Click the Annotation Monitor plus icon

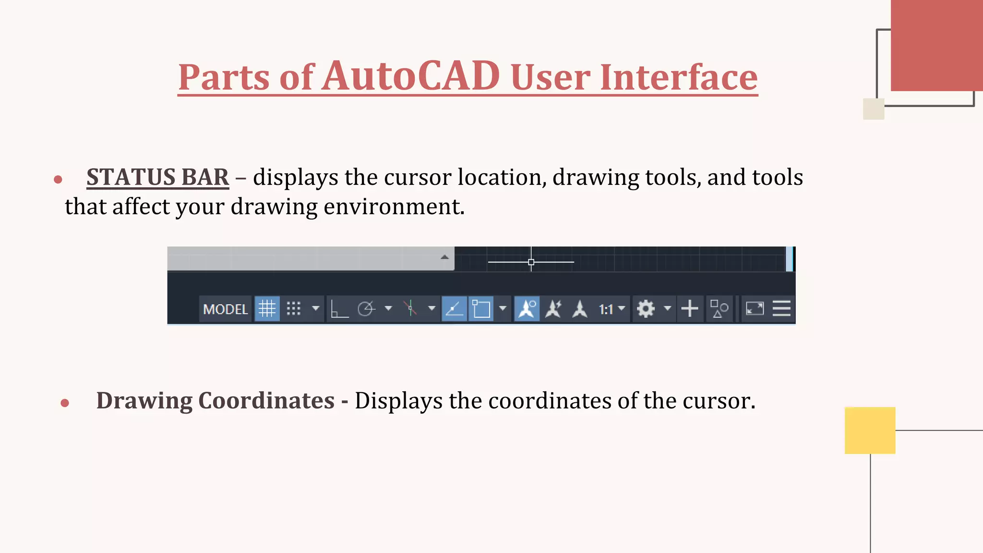[690, 309]
